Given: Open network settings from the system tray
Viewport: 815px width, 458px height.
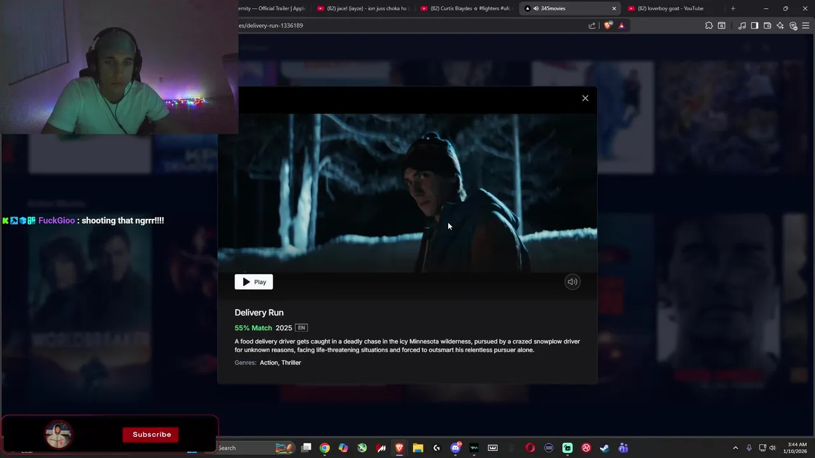Looking at the screenshot, I should point(762,448).
